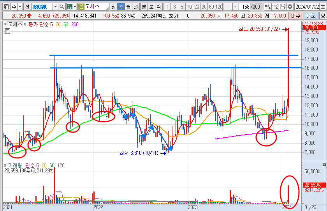Image resolution: width=327 pixels, height=211 pixels.
Task: Open the empty interval combo dropdown arrow
Action: (235, 7)
